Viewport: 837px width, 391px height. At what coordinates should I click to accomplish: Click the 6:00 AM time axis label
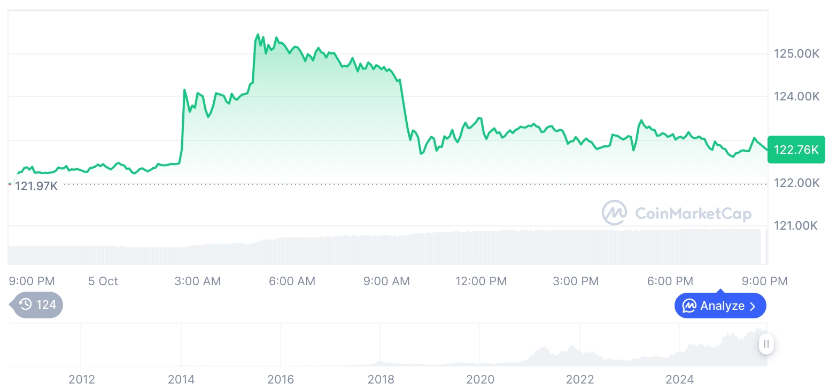coord(292,281)
